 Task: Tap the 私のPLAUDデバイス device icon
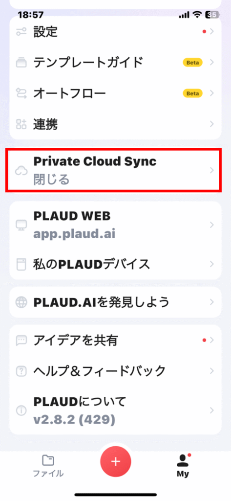(x=21, y=264)
